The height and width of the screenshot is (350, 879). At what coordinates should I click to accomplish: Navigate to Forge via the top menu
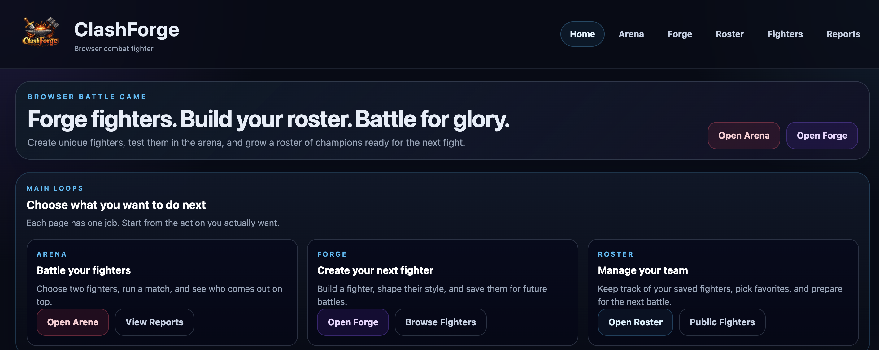(679, 34)
